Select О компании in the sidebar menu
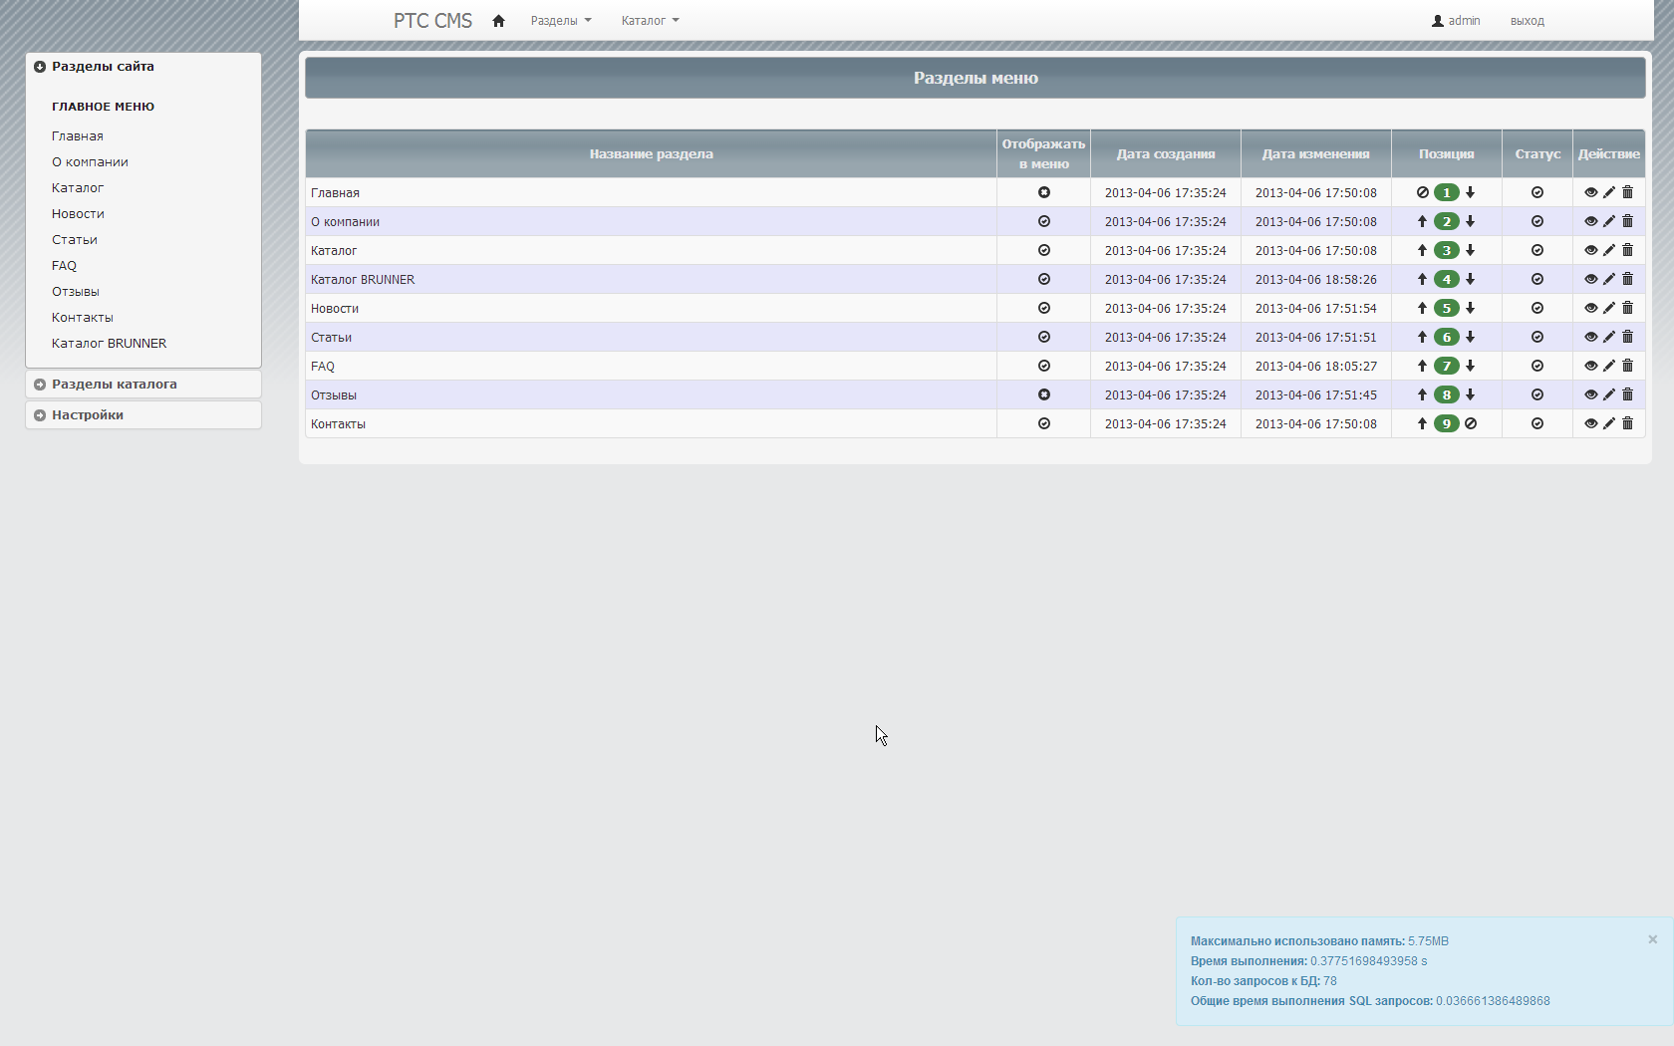 [x=90, y=162]
